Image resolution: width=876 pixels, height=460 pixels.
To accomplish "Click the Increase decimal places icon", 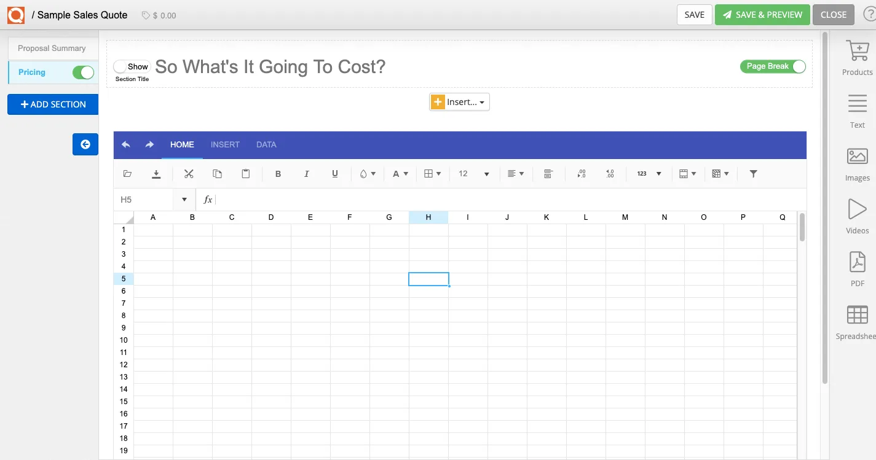I will [609, 174].
